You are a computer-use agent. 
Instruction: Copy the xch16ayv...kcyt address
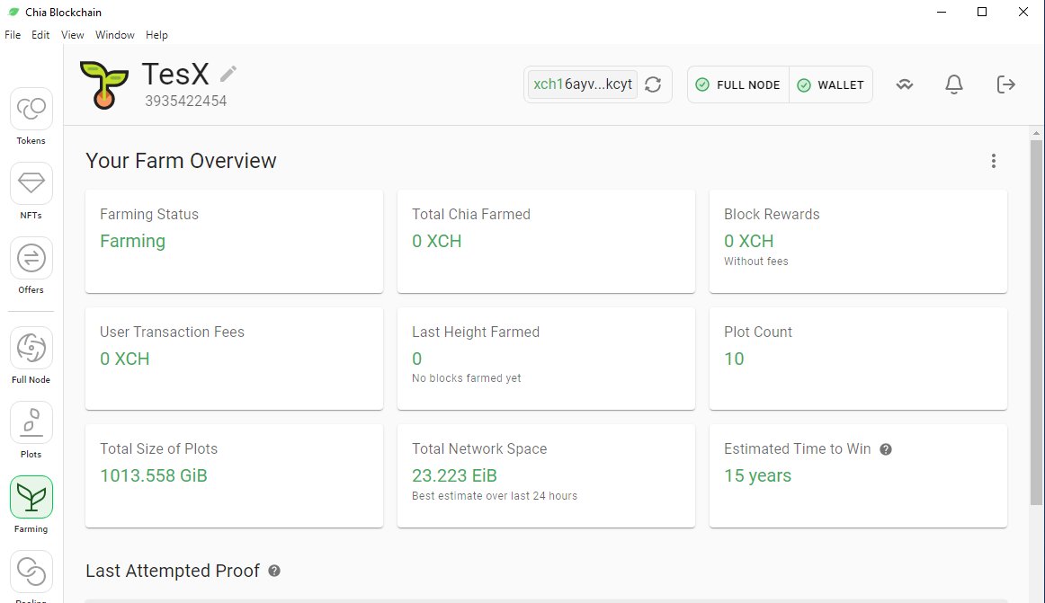click(x=583, y=84)
